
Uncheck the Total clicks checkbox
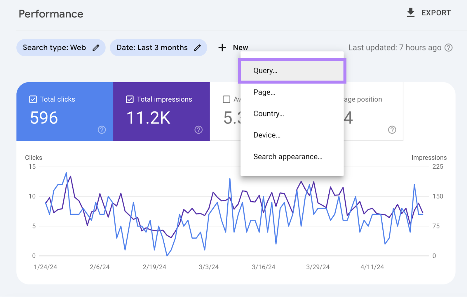(x=32, y=99)
